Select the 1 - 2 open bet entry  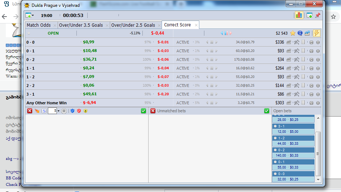pyautogui.click(x=294, y=141)
